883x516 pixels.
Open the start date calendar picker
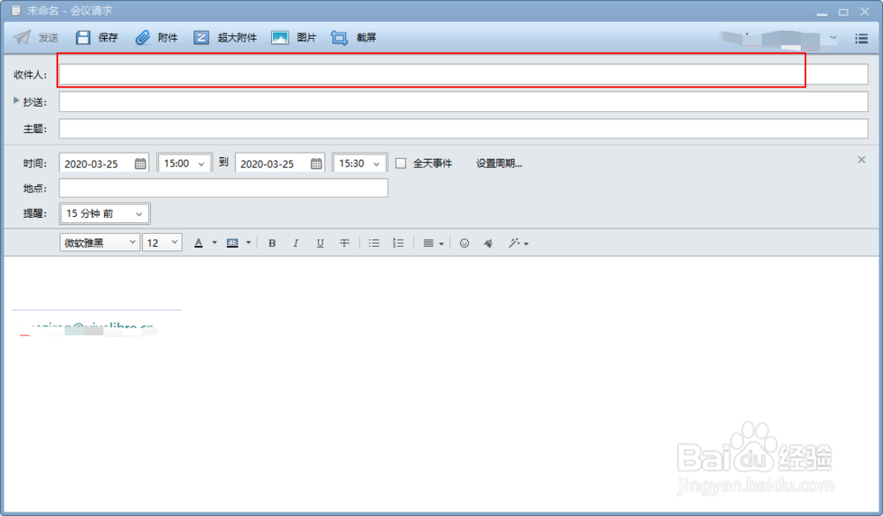(x=139, y=162)
